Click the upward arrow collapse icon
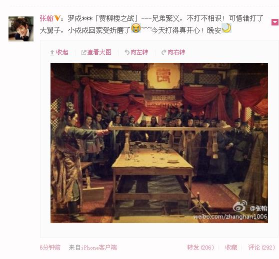 52,52
